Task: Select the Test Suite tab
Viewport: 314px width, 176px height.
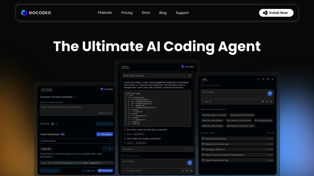Action: coord(47,90)
